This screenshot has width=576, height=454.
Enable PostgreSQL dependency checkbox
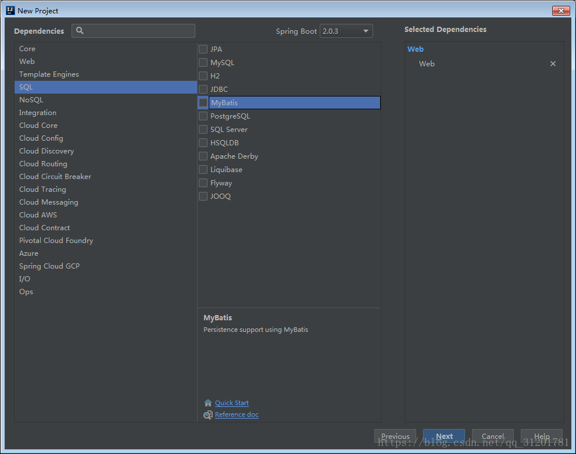tap(203, 116)
